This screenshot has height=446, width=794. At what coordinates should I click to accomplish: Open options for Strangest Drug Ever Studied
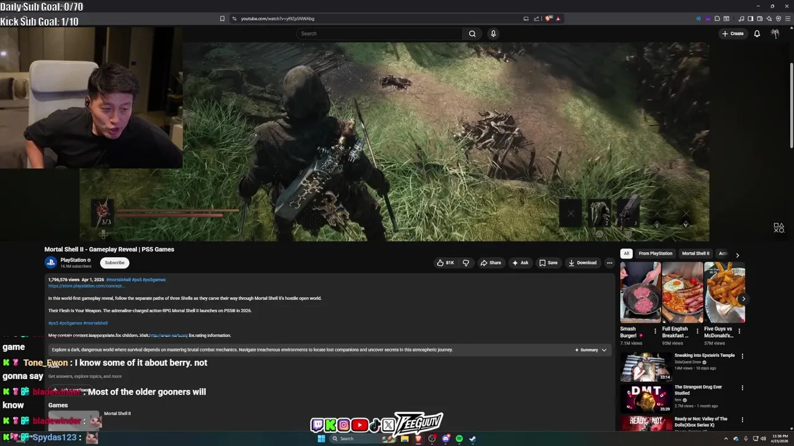(x=743, y=388)
